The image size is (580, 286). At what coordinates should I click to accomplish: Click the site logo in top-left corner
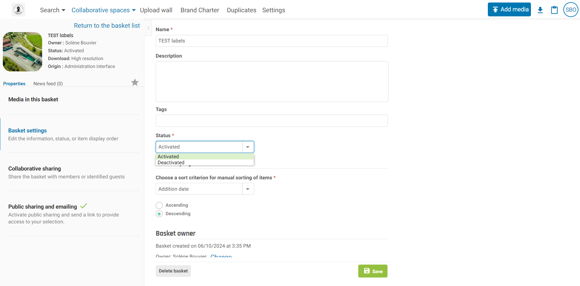point(19,10)
